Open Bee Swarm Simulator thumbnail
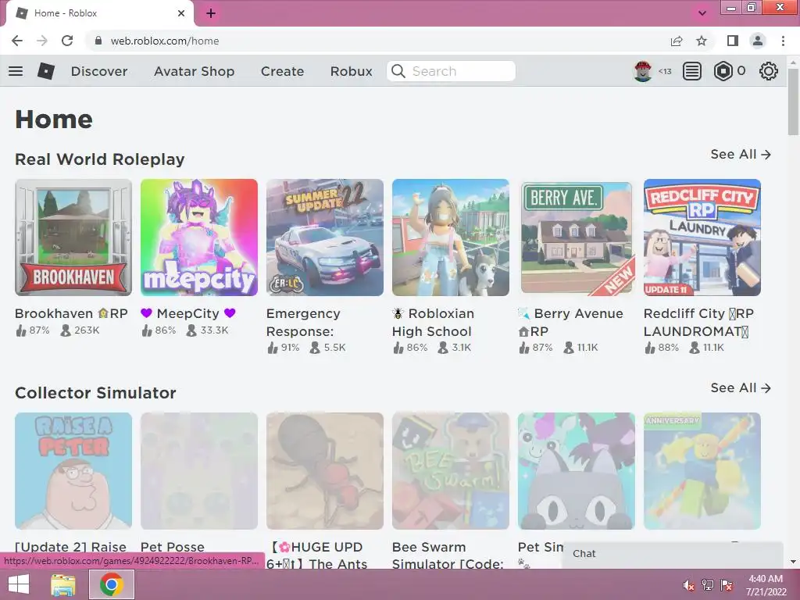Screen dimensions: 800x600 [451, 471]
